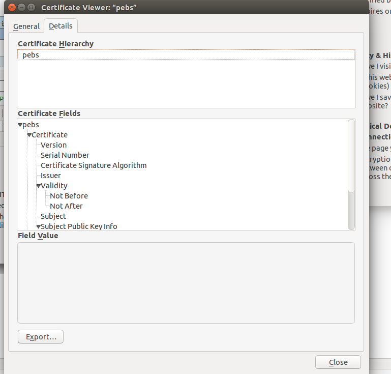Select the Subject field
Image resolution: width=391 pixels, height=374 pixels.
53,216
